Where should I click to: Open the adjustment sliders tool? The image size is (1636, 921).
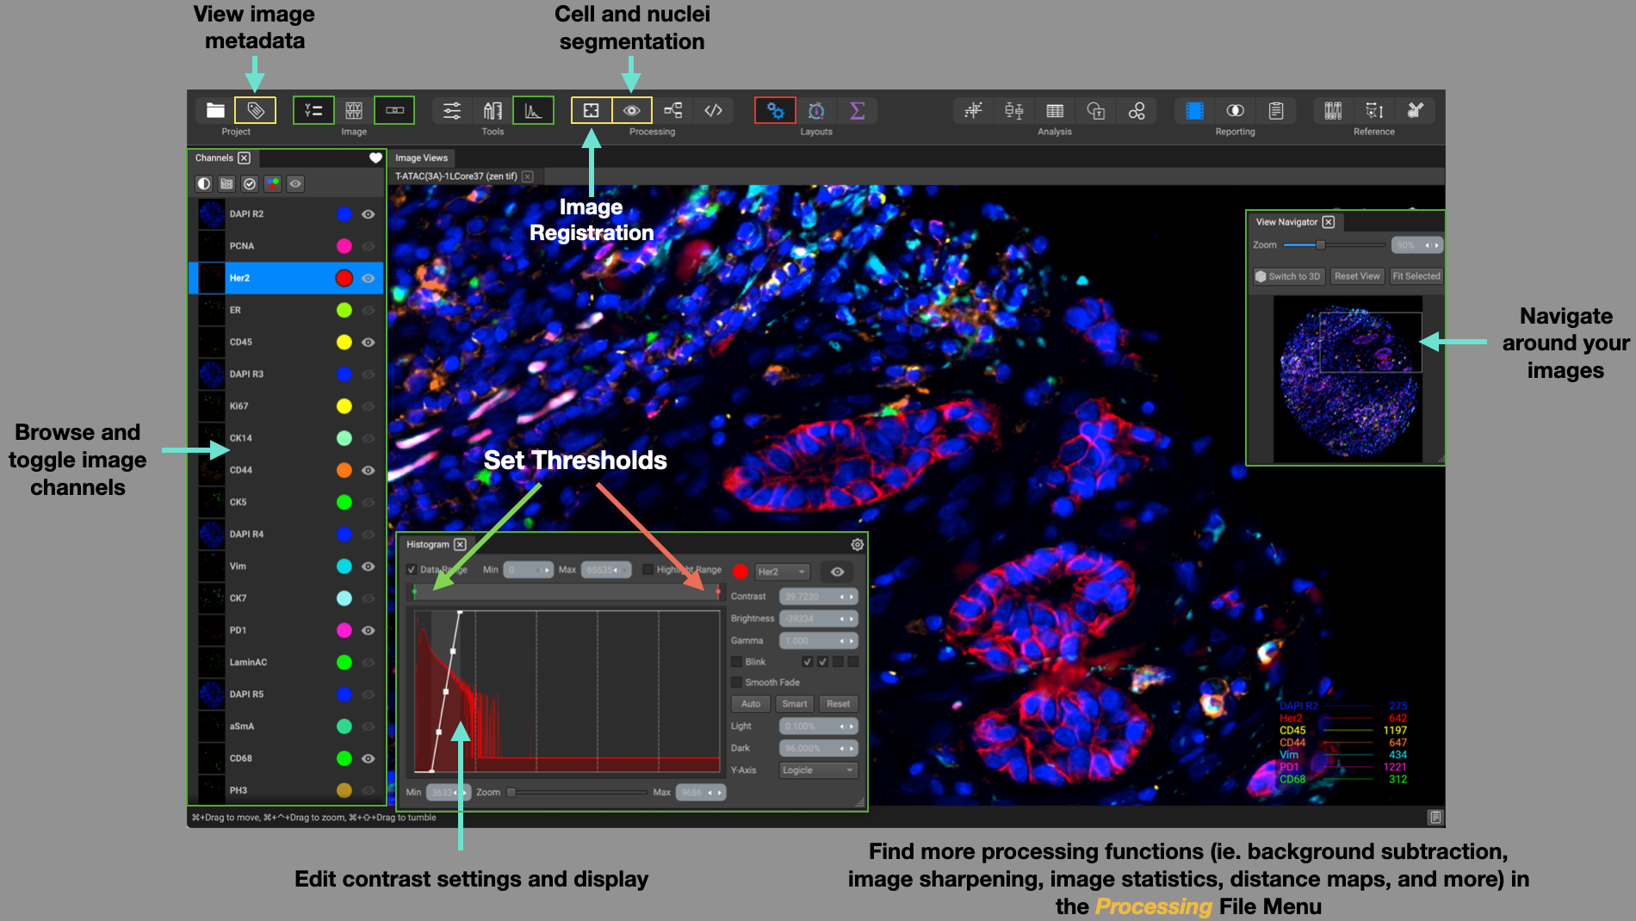click(451, 110)
